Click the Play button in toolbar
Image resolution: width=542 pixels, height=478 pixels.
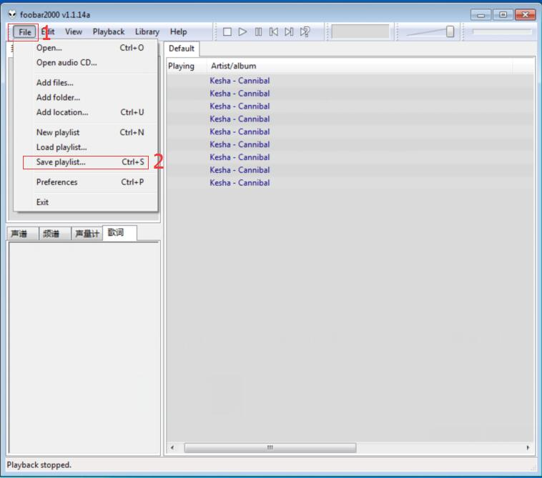pos(242,32)
